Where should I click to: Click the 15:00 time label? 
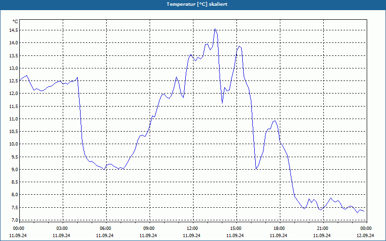[235, 228]
